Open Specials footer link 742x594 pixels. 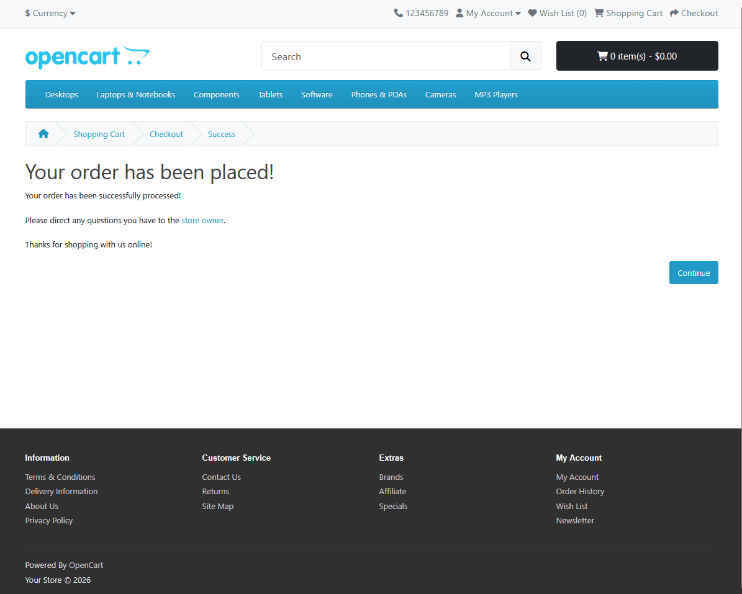point(393,506)
